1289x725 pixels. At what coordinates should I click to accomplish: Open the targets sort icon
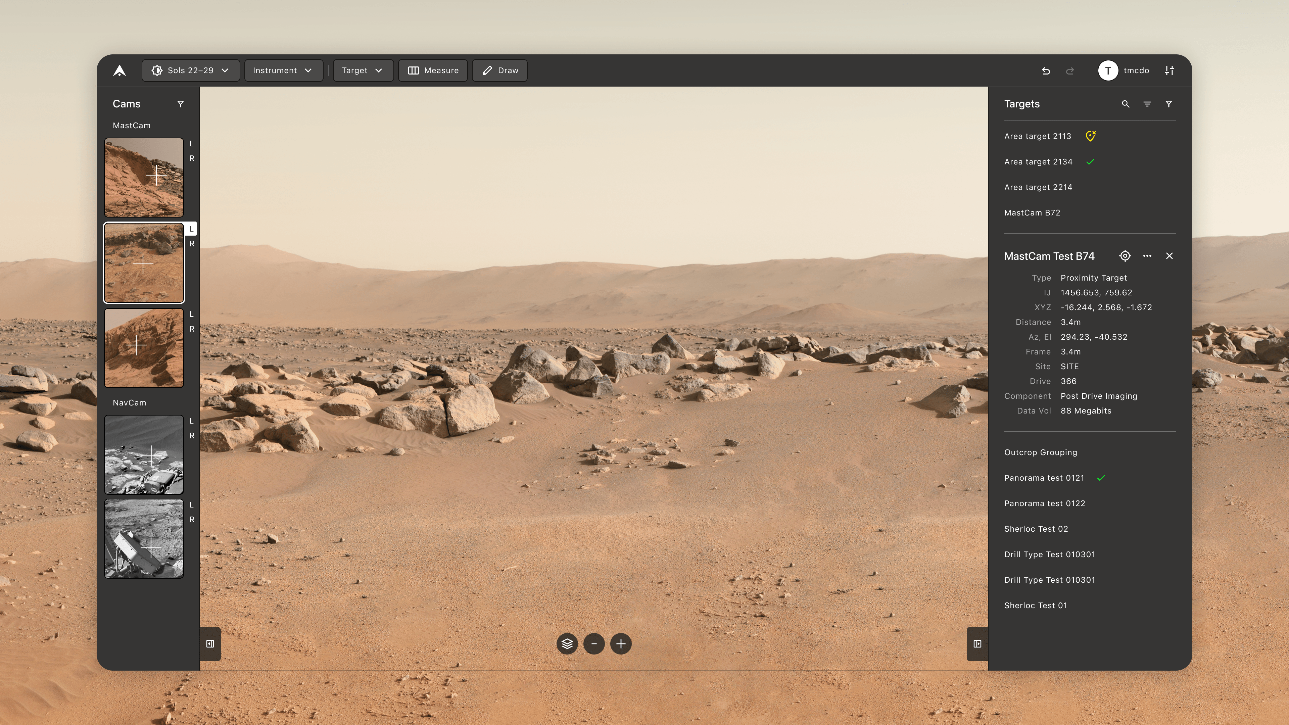coord(1147,104)
